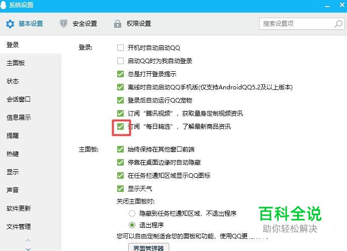
Task: Select 登录 in the sidebar
Action: [31, 45]
